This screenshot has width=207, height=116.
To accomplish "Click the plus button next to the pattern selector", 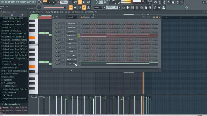I will 120,8.
